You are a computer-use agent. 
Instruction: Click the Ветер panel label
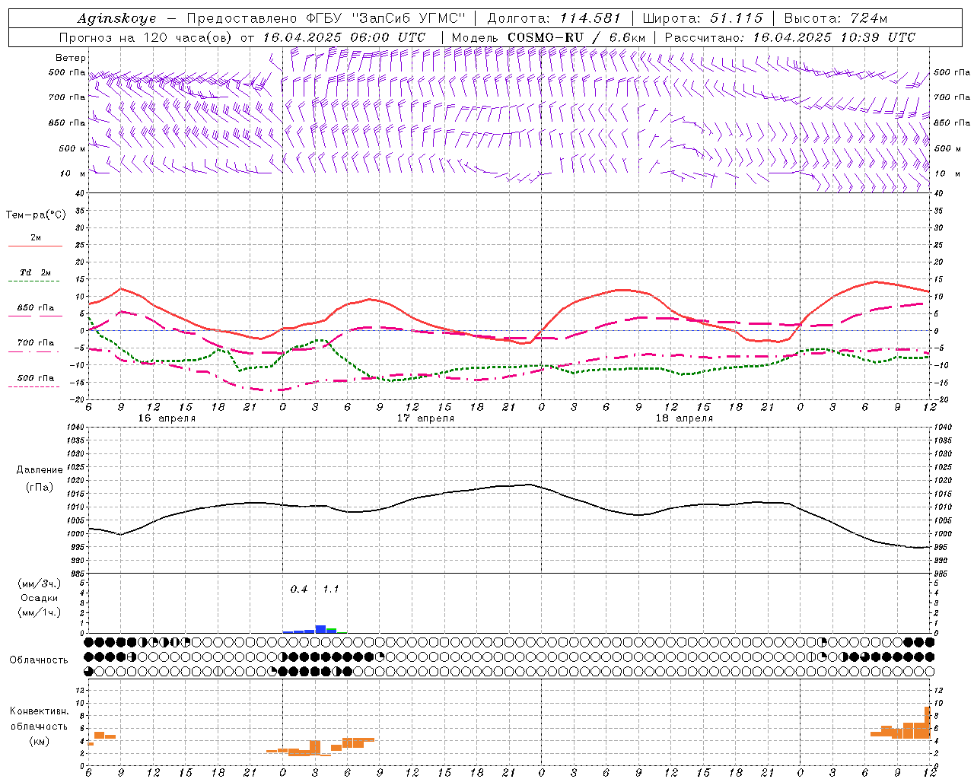tap(71, 58)
